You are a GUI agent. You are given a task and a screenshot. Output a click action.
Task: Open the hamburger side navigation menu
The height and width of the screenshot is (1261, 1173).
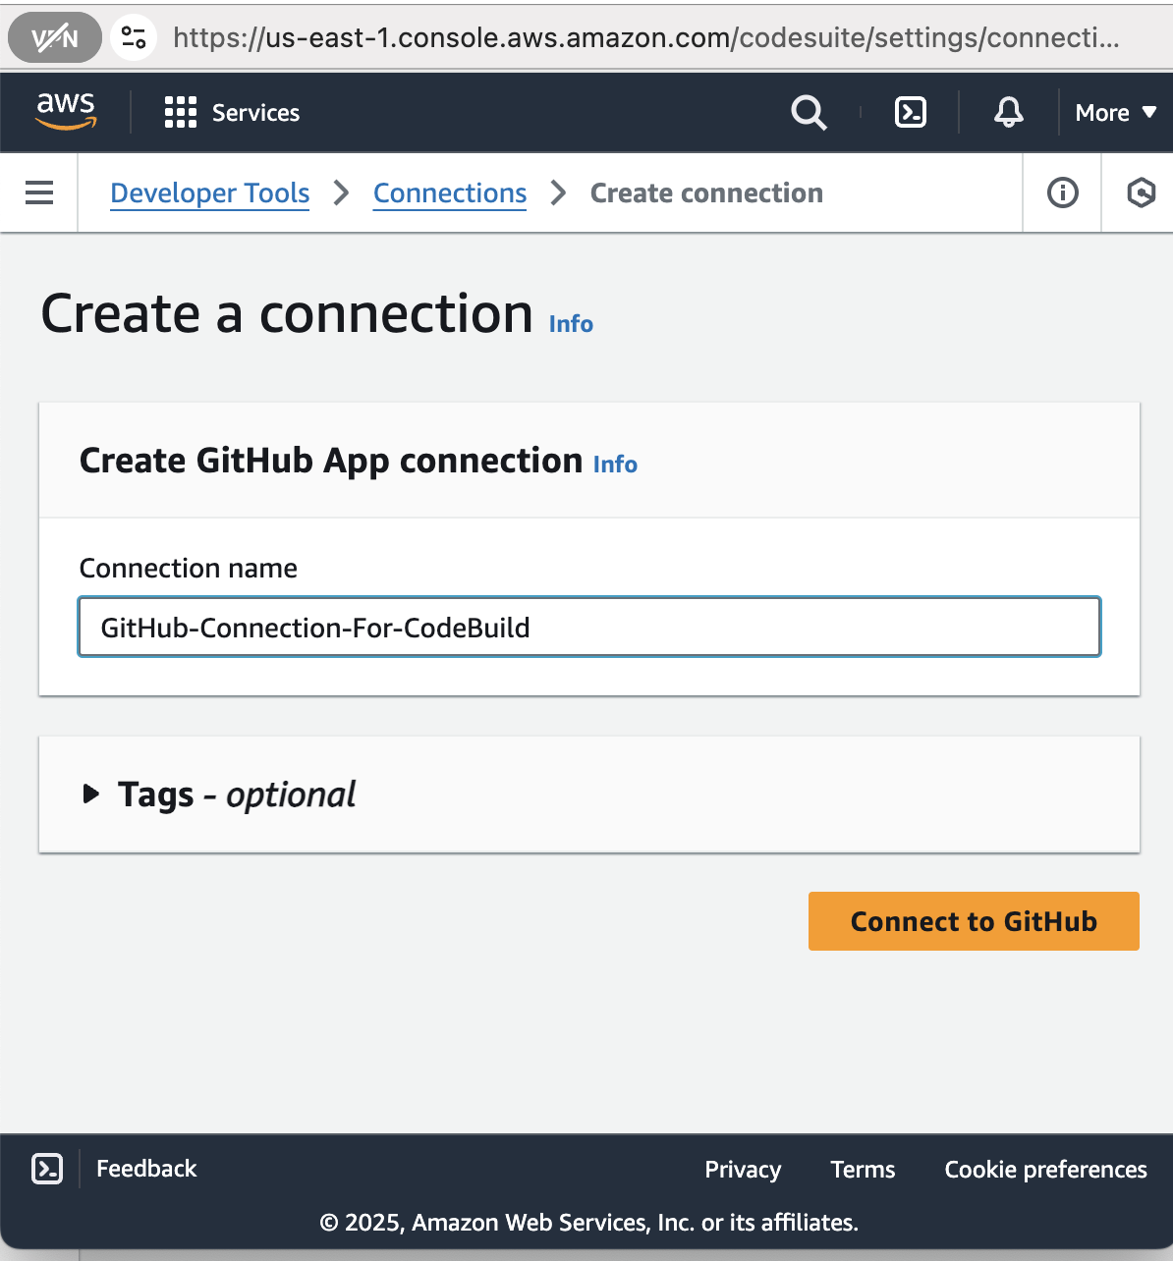pos(39,192)
